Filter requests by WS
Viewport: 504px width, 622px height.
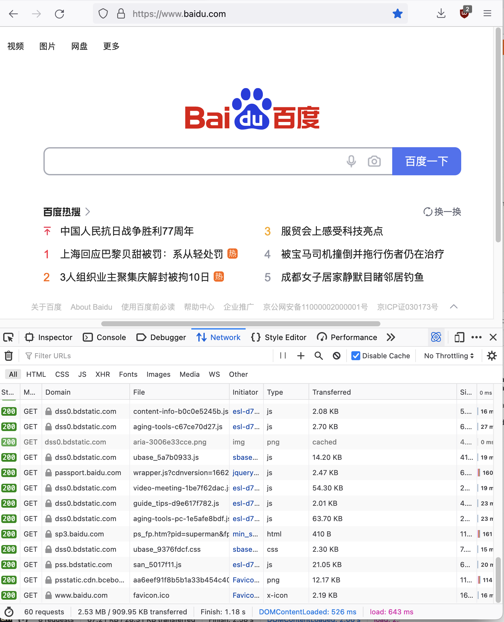point(214,374)
